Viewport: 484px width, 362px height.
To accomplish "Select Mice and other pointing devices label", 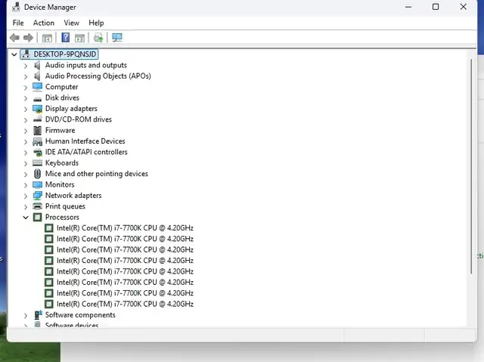I will click(97, 174).
